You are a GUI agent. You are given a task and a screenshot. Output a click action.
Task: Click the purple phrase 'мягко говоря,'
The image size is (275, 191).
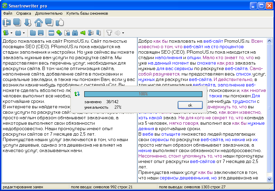click(184, 123)
